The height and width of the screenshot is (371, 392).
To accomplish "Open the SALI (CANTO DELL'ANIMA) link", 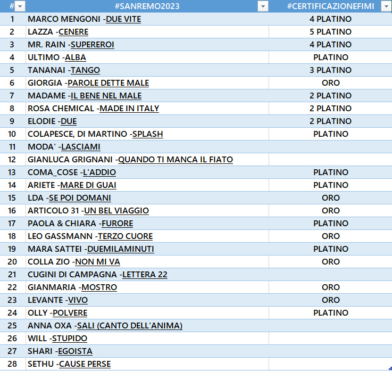I will tap(130, 325).
